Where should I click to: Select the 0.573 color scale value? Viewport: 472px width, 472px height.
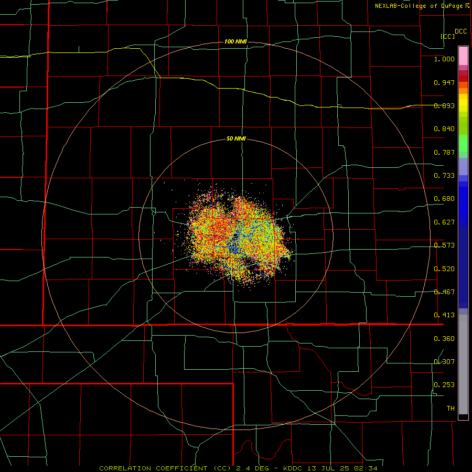444,245
